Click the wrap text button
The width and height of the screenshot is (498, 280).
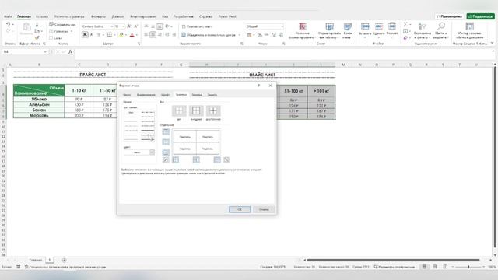tap(197, 26)
